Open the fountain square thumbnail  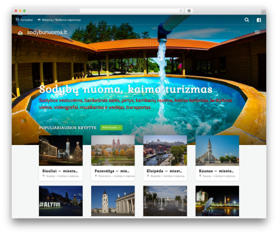(x=165, y=201)
